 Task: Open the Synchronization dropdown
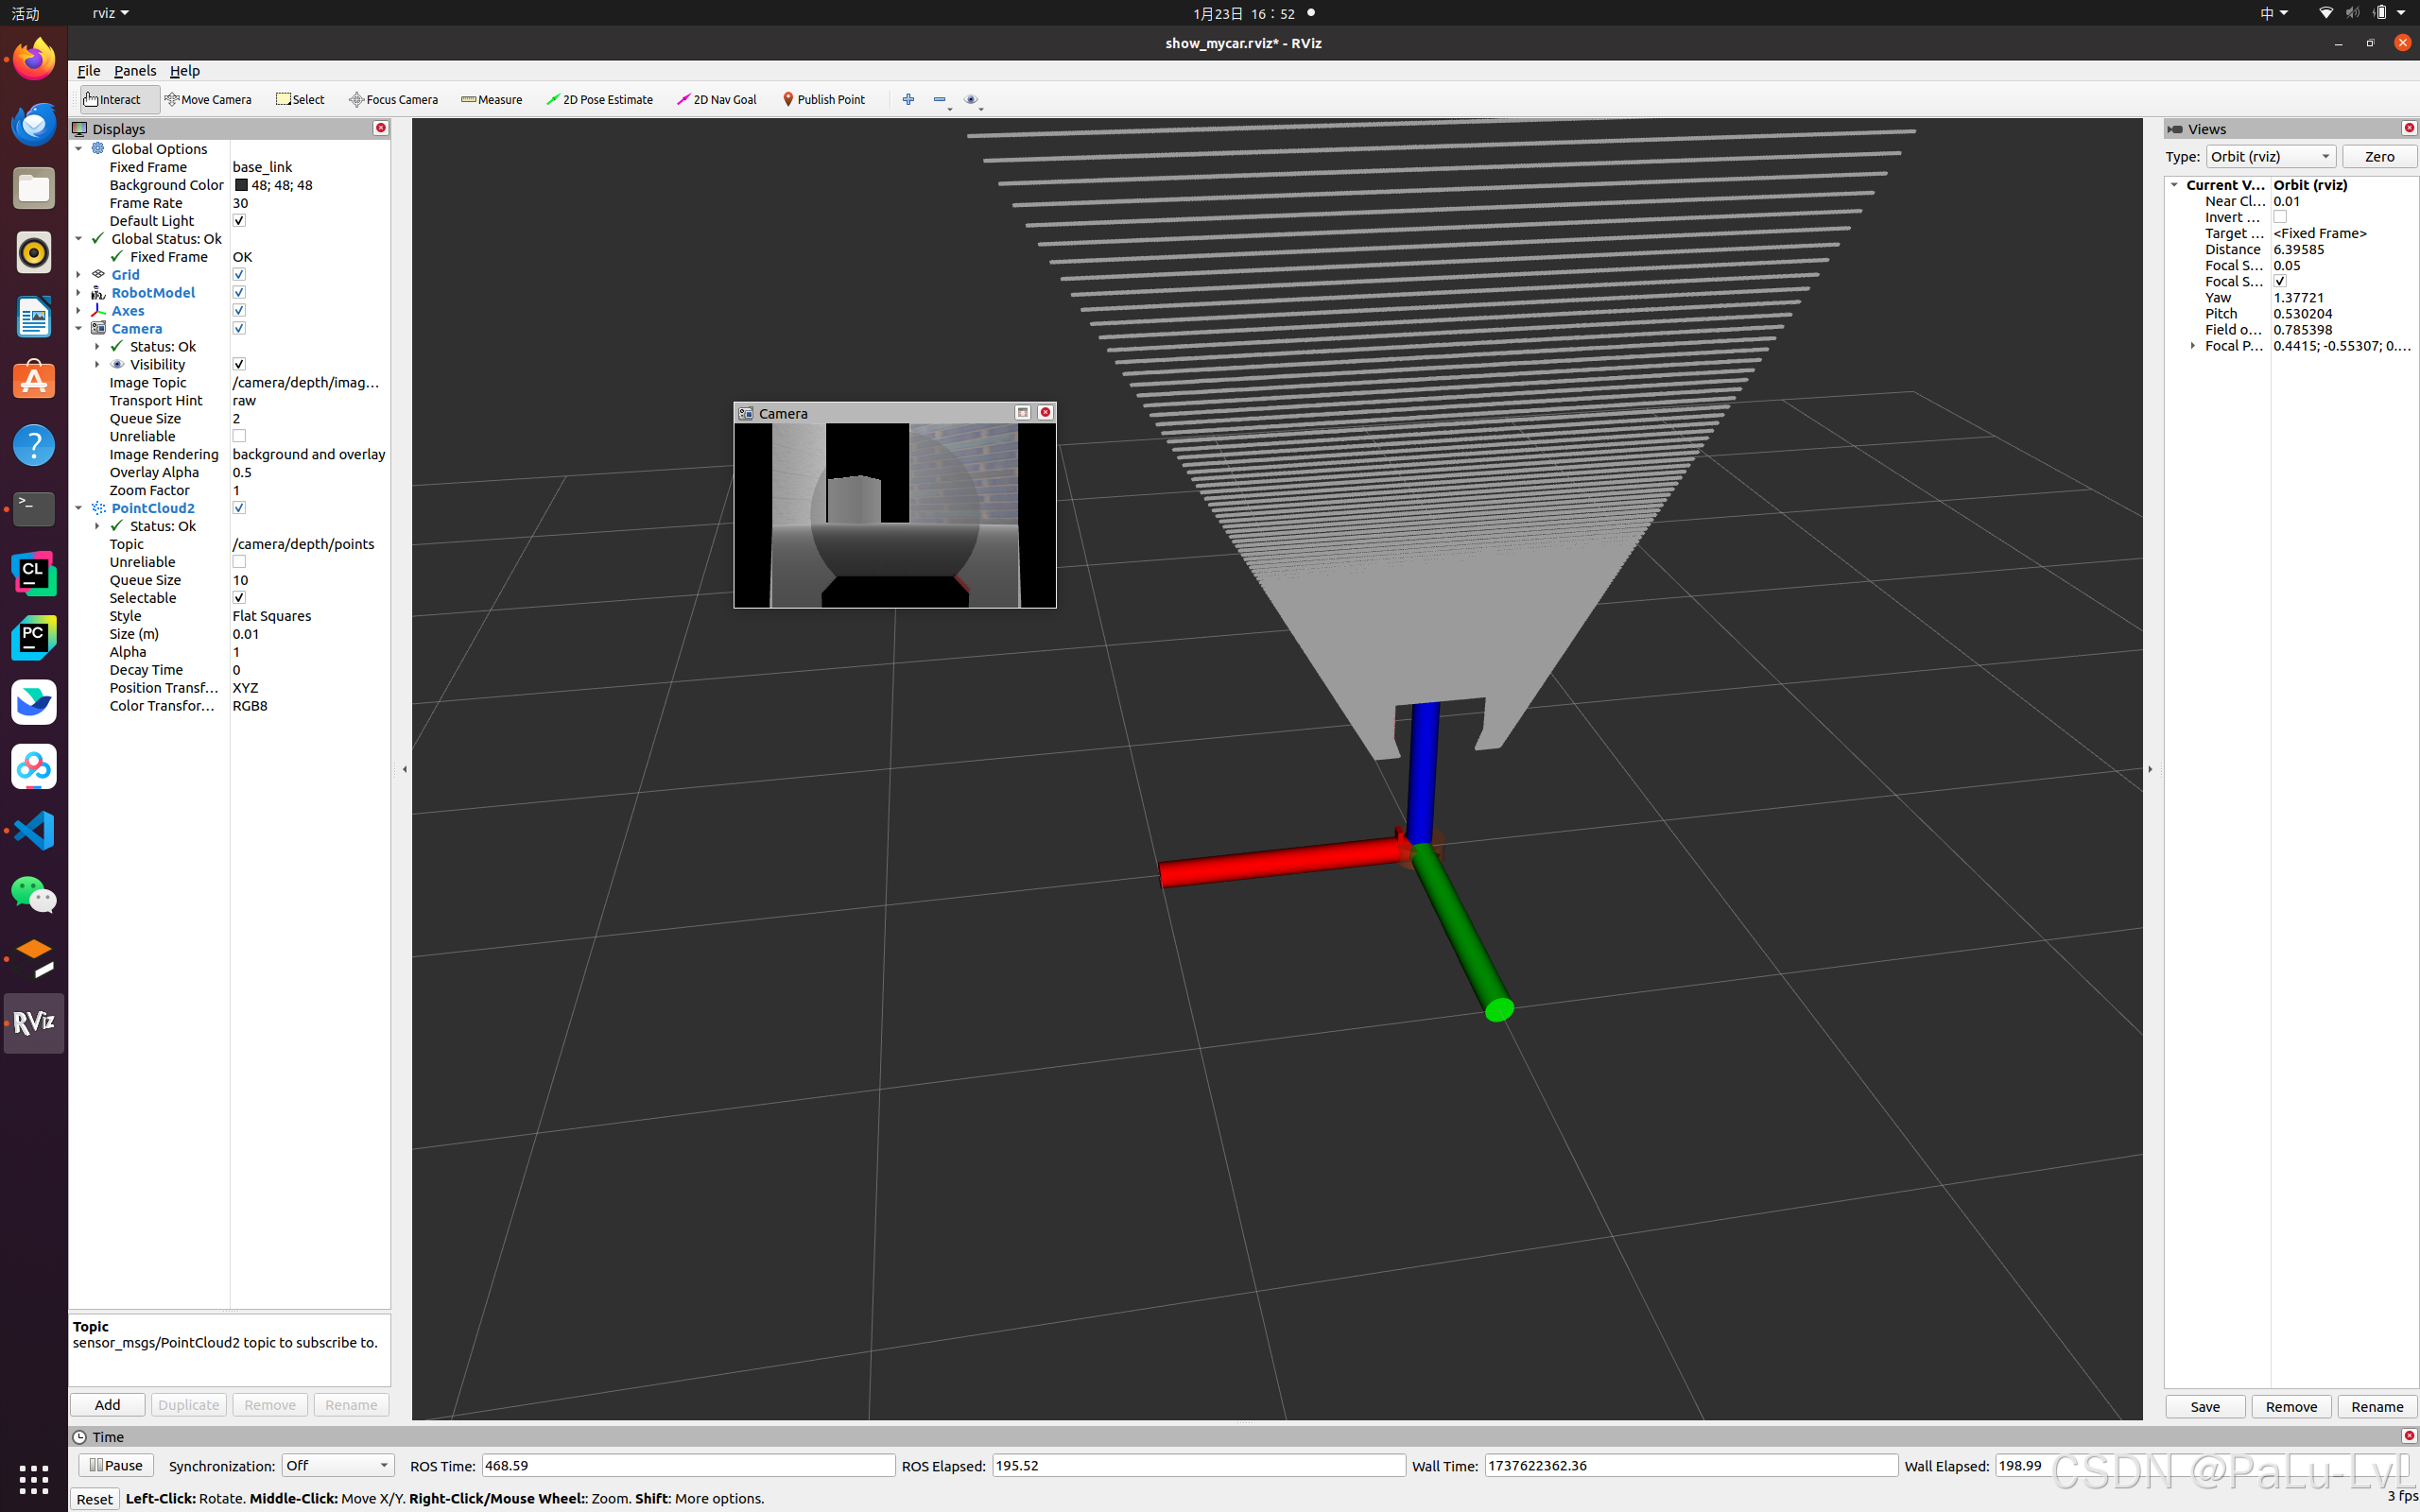coord(337,1465)
